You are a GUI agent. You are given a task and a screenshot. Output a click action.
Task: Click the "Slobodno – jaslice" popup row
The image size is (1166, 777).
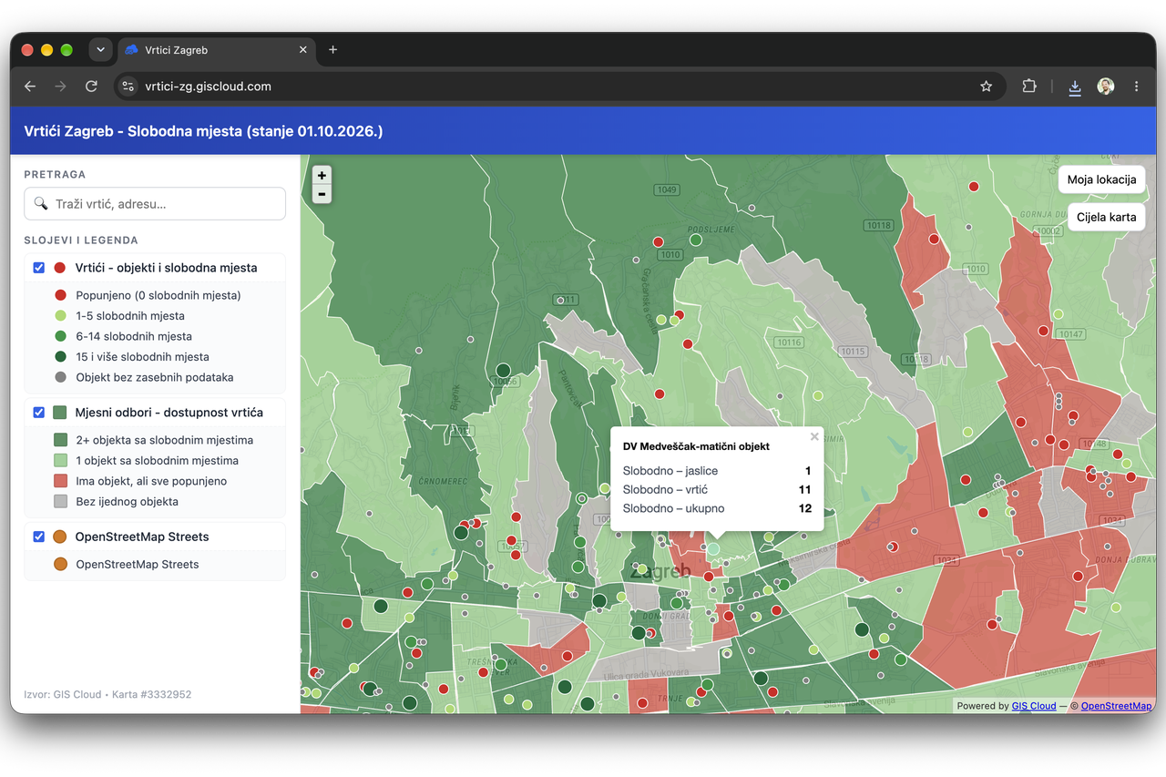coord(717,471)
